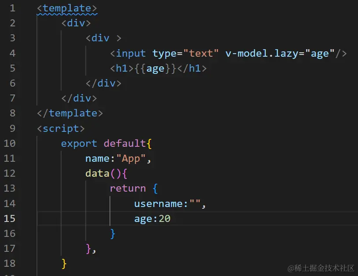The width and height of the screenshot is (358, 276).
Task: Click the "text" string value on line 4
Action: (x=201, y=53)
